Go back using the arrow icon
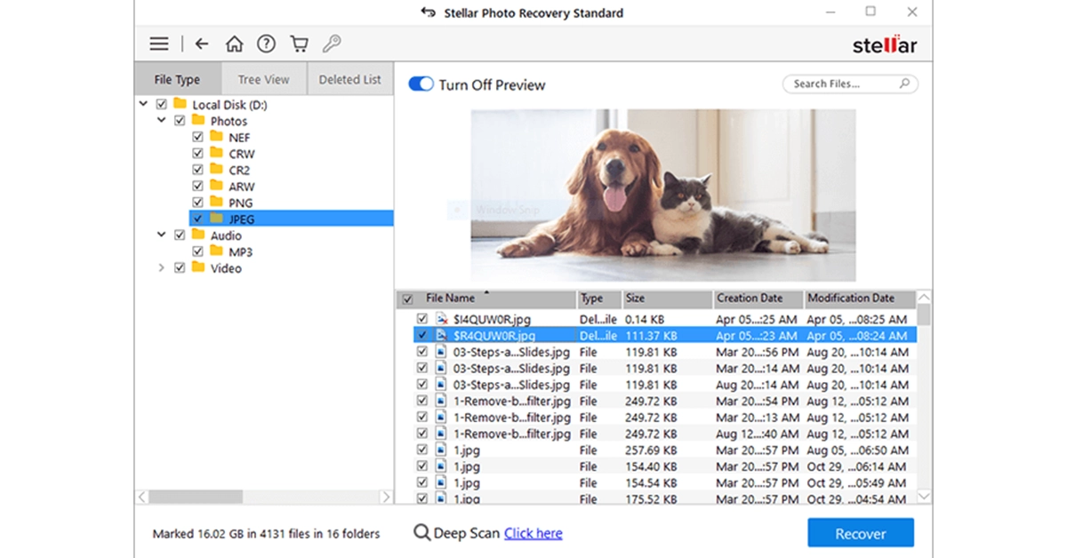The image size is (1067, 558). tap(202, 44)
